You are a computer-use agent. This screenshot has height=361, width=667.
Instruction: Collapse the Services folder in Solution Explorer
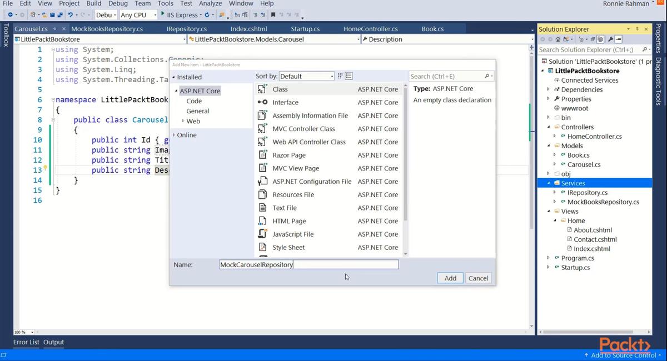coord(549,183)
